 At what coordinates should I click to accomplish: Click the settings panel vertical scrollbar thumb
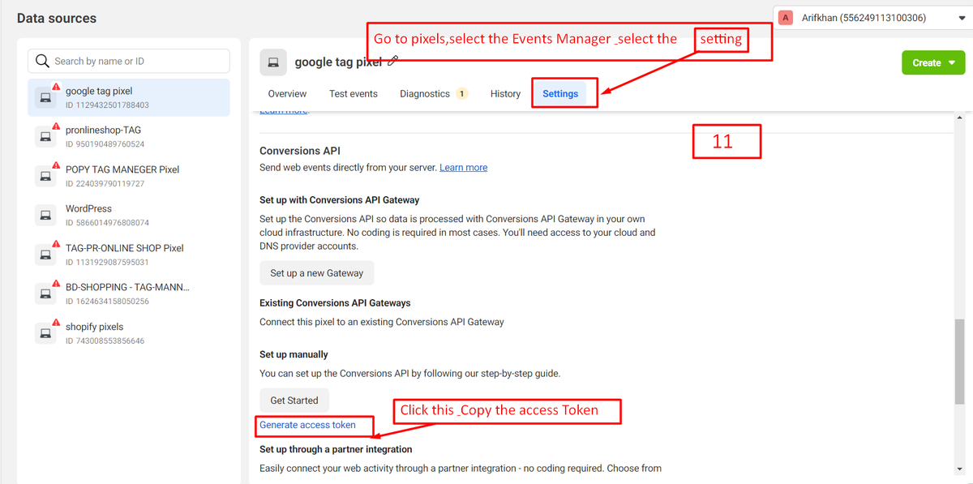(960, 361)
